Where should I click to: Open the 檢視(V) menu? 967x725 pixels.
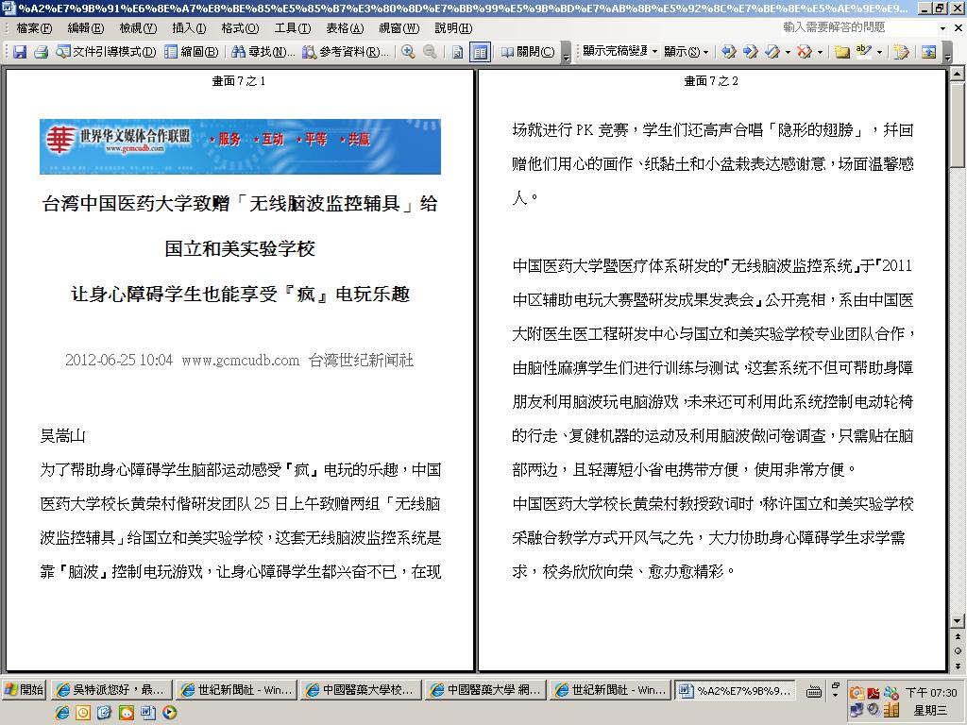click(x=138, y=28)
